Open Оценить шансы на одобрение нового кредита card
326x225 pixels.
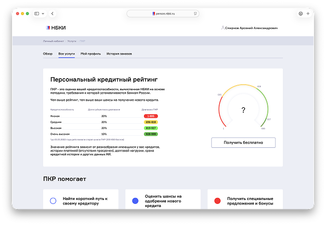coord(163,199)
